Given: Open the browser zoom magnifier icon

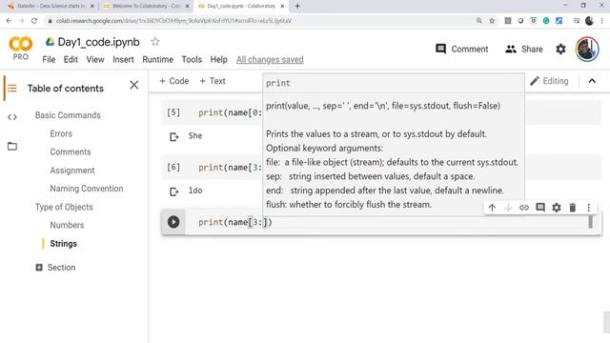Looking at the screenshot, I should [x=478, y=21].
